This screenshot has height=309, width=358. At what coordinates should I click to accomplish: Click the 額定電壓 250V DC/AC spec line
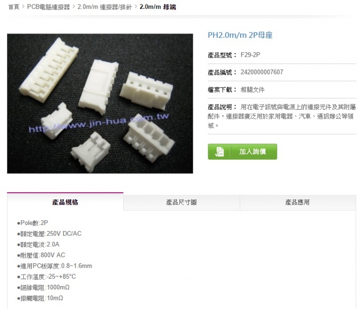49,234
